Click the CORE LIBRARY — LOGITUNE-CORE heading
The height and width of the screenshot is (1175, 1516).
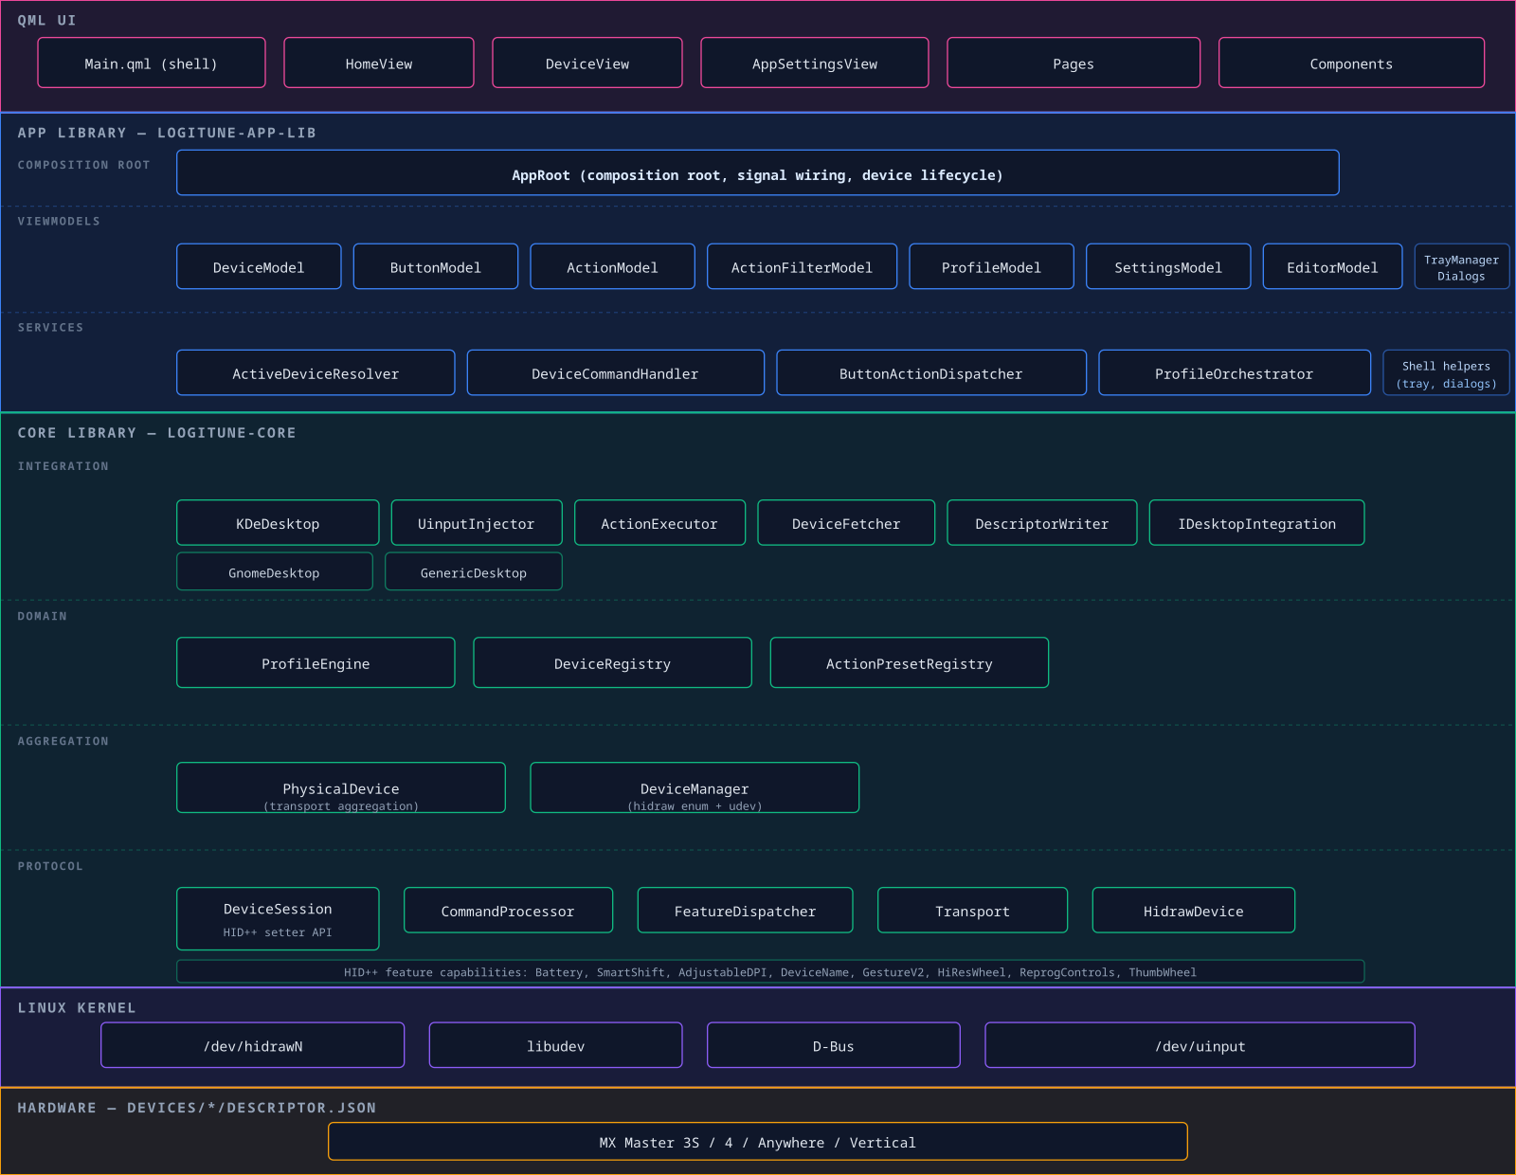point(156,432)
